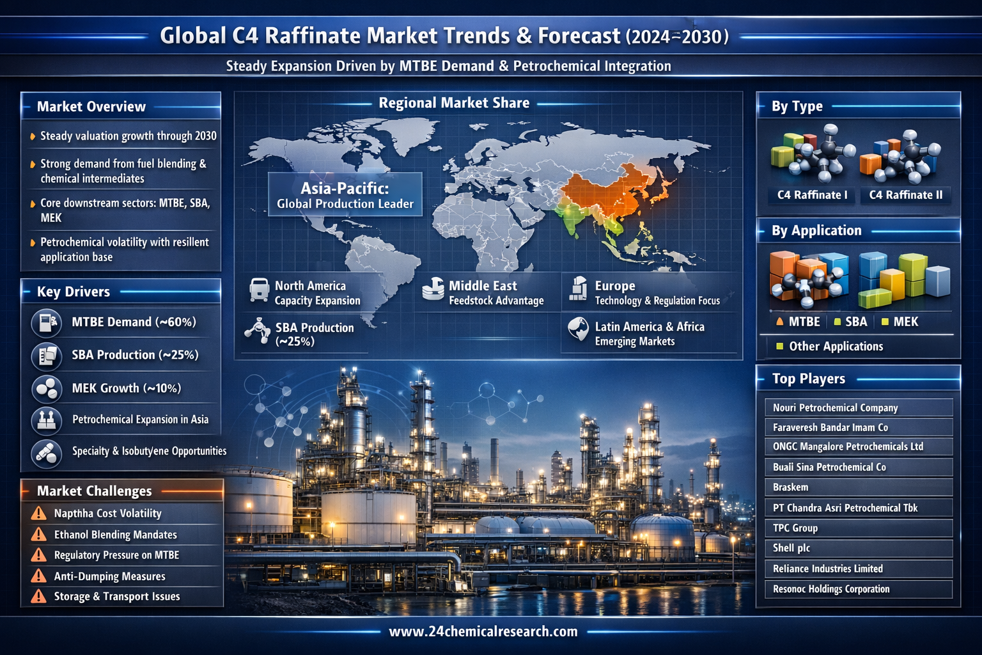Click the warning icon beside Napthha Cost Volatility

(x=39, y=514)
